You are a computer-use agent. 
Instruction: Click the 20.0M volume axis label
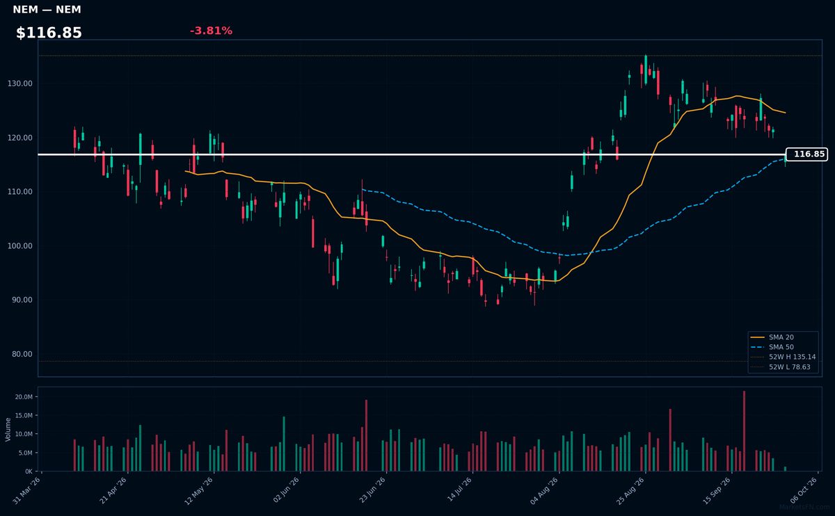click(x=23, y=397)
